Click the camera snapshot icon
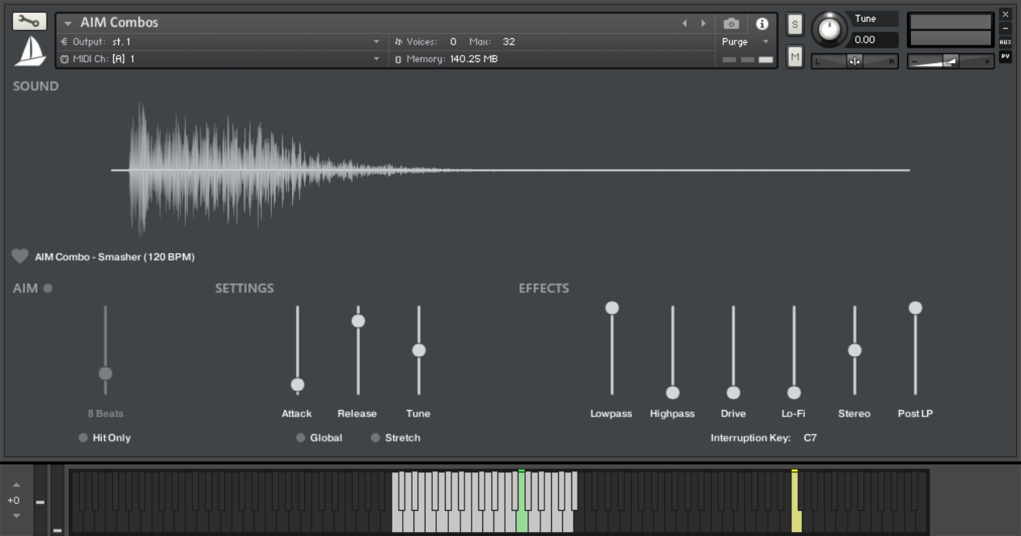Screen dimensions: 1021x536 pyautogui.click(x=731, y=24)
